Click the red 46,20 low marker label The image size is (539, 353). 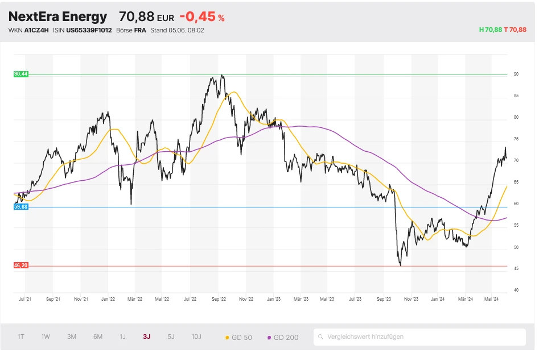[20, 265]
